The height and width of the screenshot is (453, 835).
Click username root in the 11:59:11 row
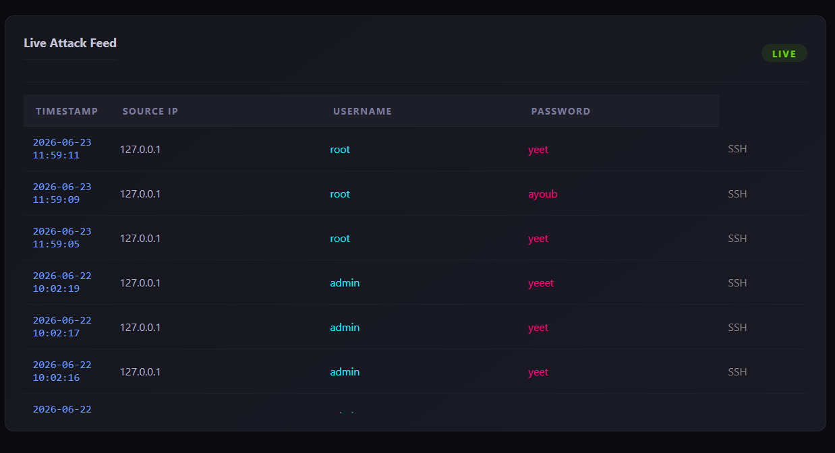(x=340, y=150)
